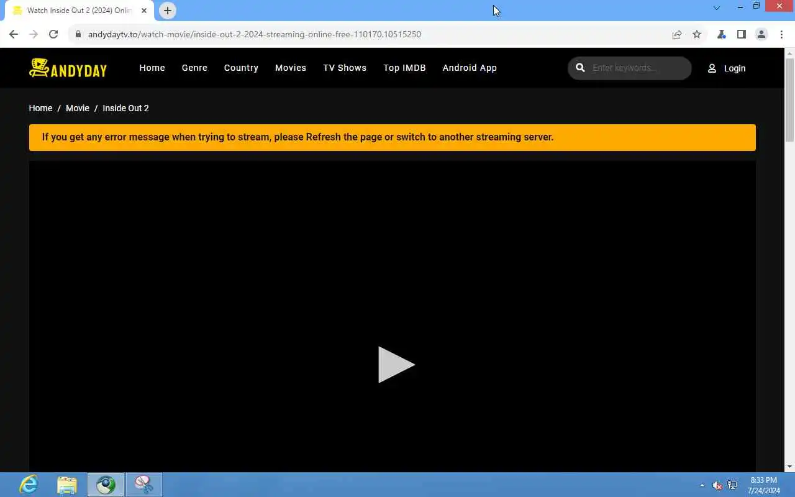Click the share page icon in address bar
This screenshot has width=795, height=497.
coord(677,34)
